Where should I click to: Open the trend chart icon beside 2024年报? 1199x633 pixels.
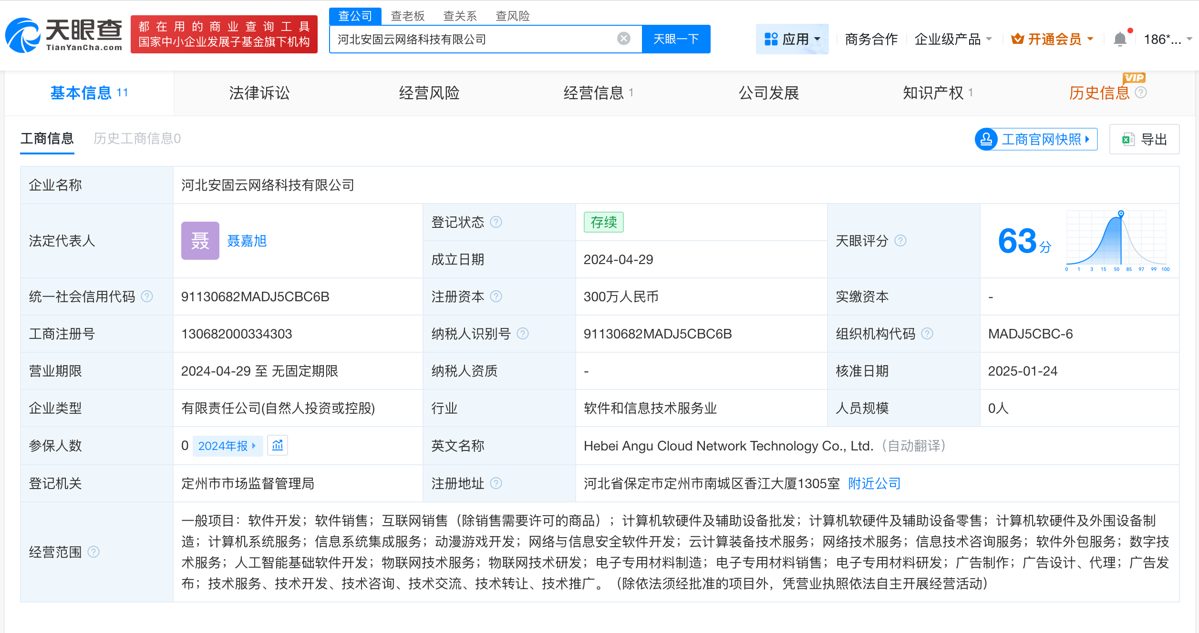coord(278,446)
